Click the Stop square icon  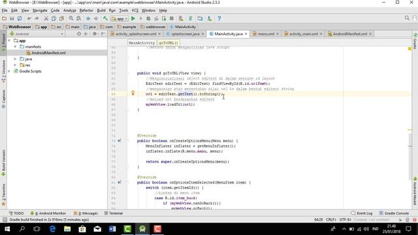[x=172, y=18]
